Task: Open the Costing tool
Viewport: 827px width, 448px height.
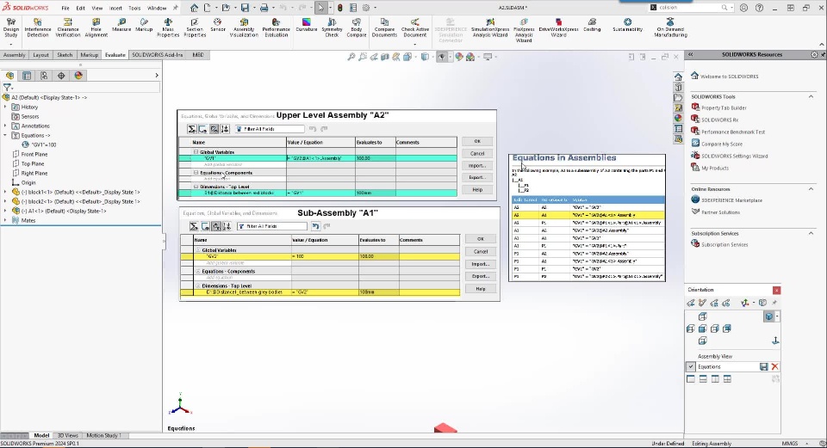Action: 592,25
